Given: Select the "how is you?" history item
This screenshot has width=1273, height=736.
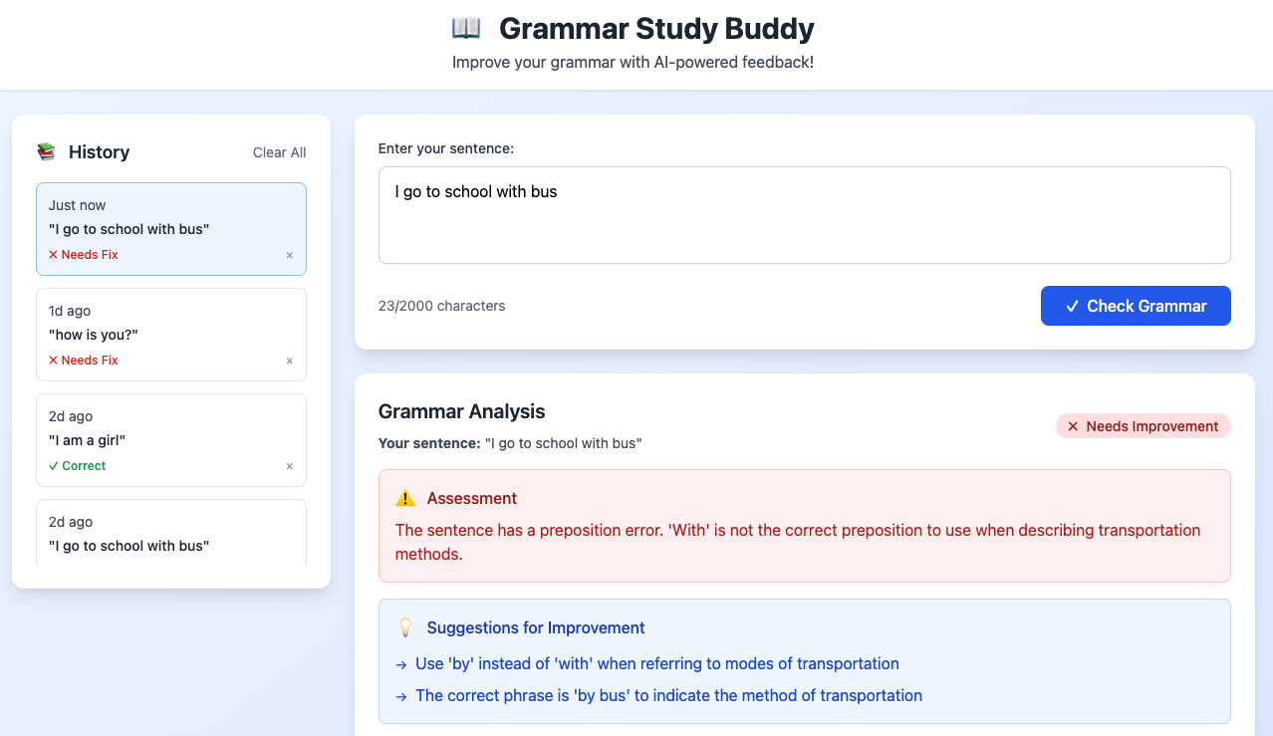Looking at the screenshot, I should click(x=159, y=334).
